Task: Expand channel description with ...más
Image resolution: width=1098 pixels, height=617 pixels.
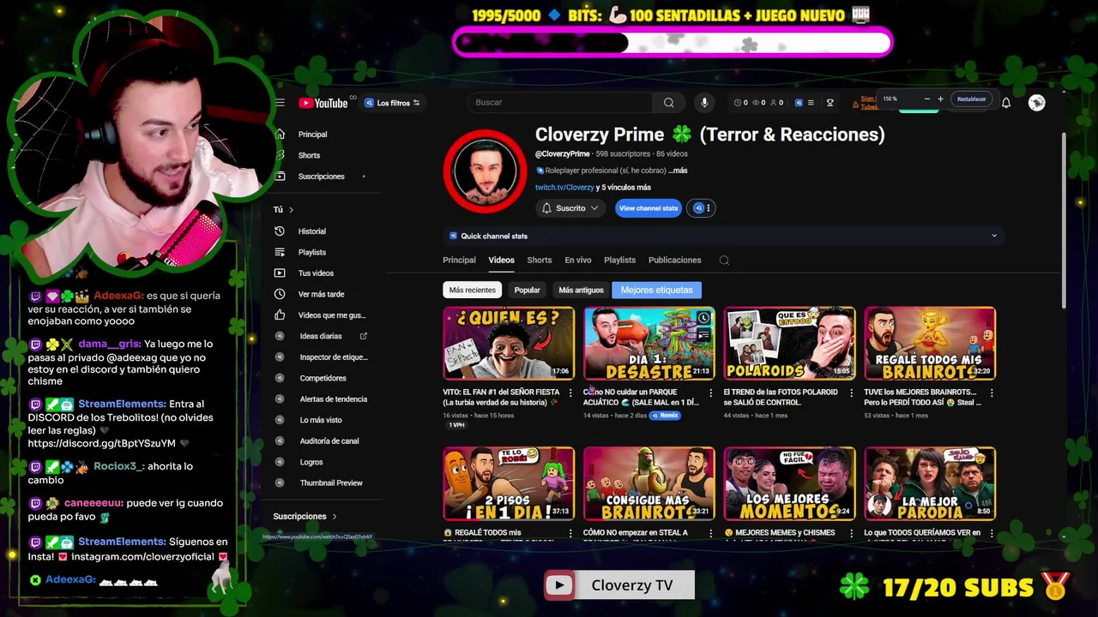Action: (x=678, y=171)
